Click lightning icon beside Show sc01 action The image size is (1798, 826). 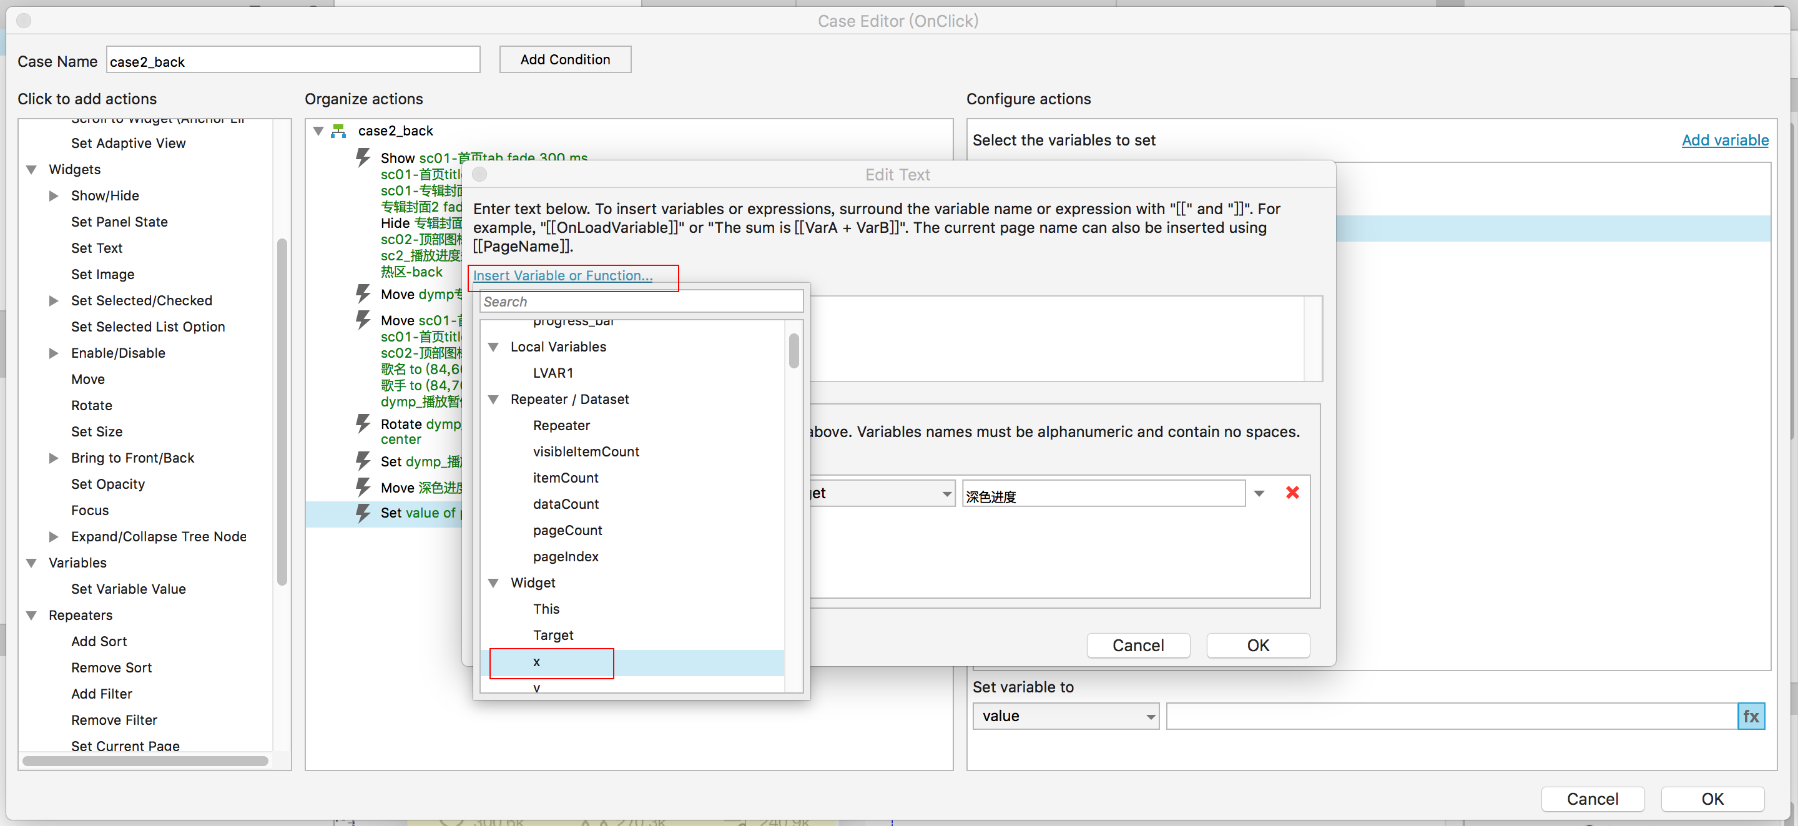[x=363, y=157]
